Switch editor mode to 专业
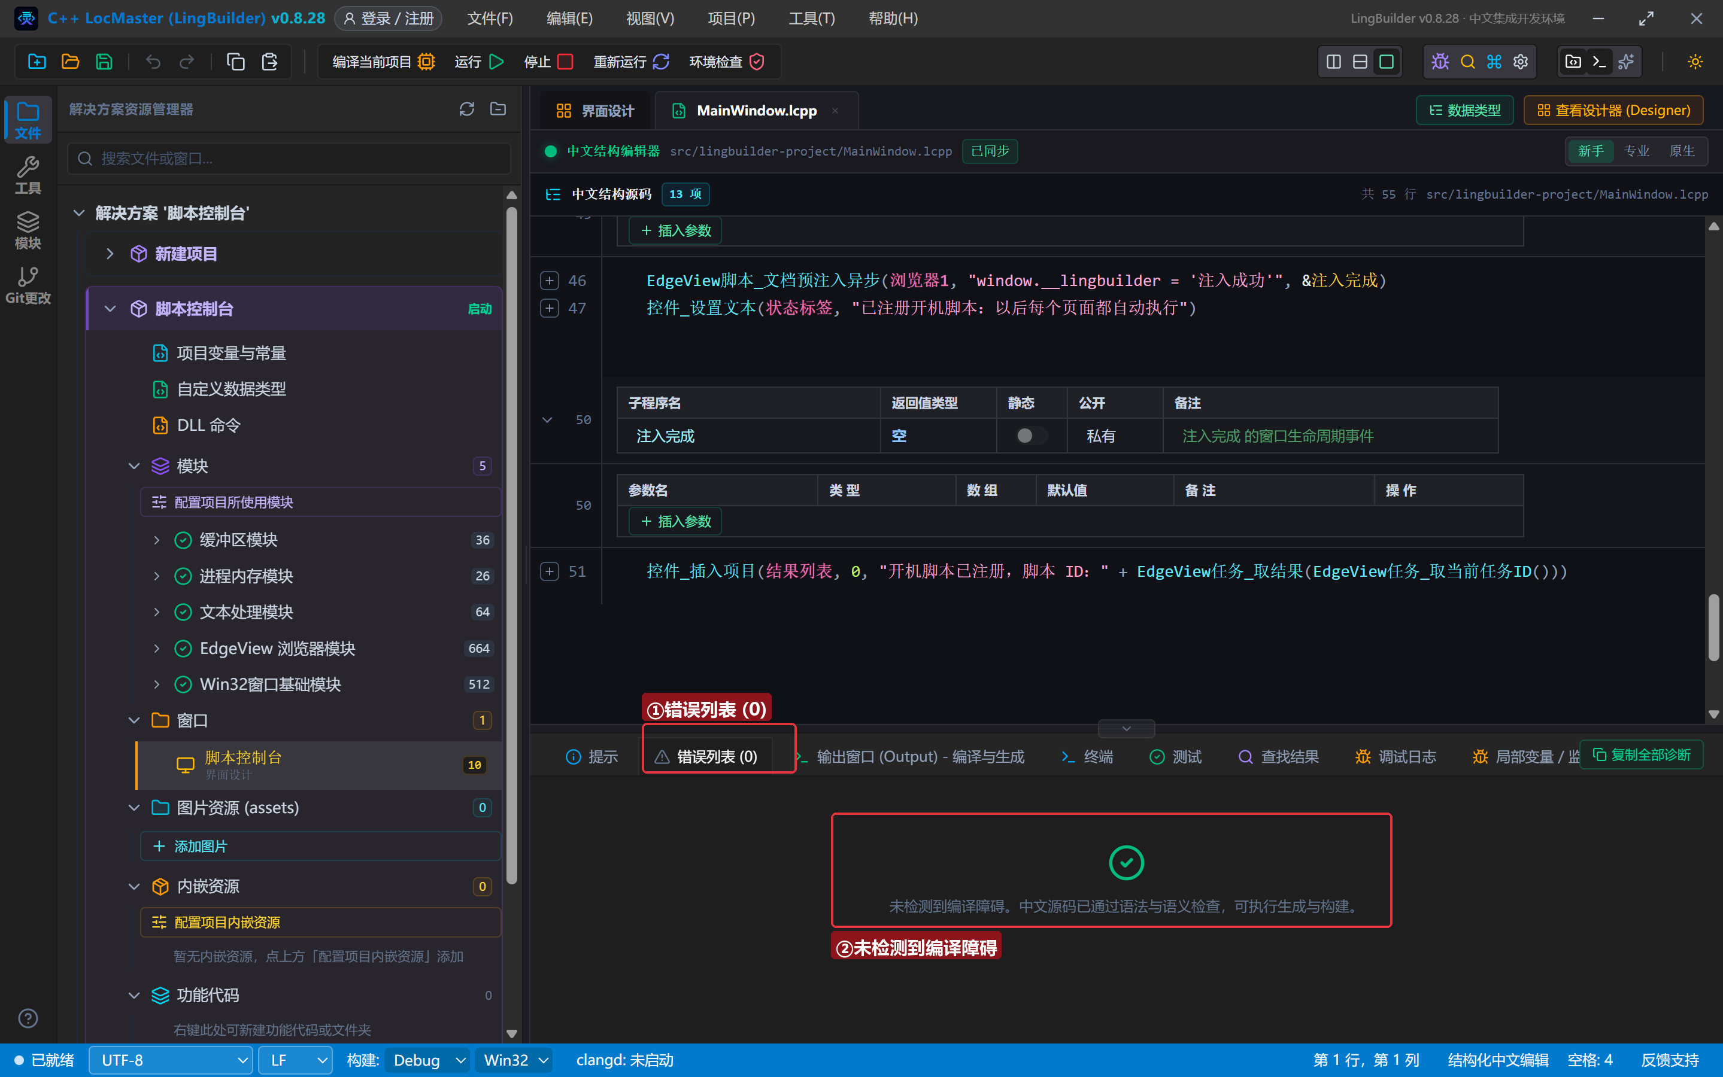 point(1636,151)
